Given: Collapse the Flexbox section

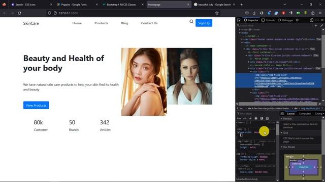Looking at the screenshot, I should pyautogui.click(x=281, y=119).
